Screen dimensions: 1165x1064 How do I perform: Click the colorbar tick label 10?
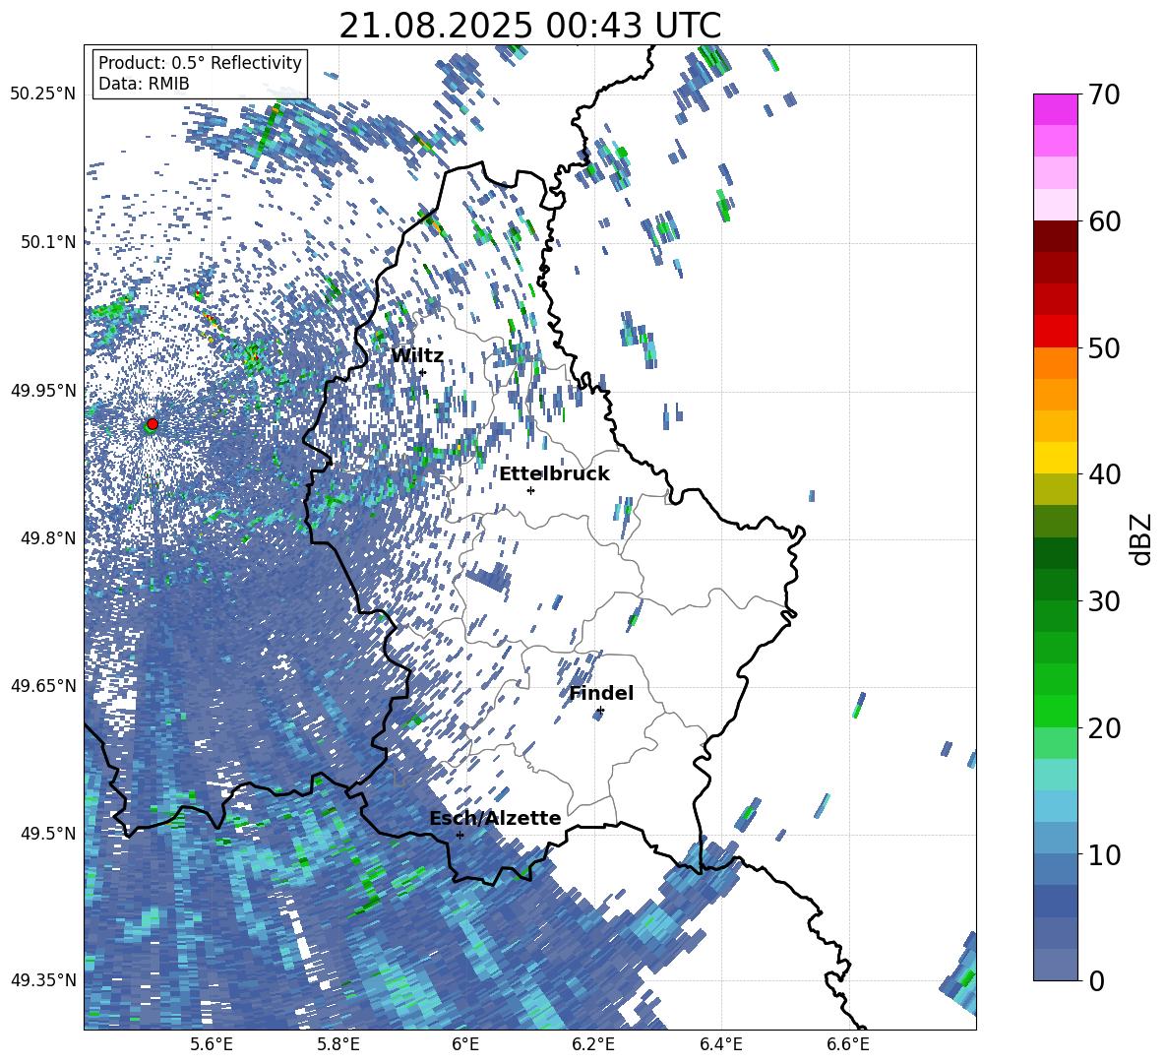1104,854
